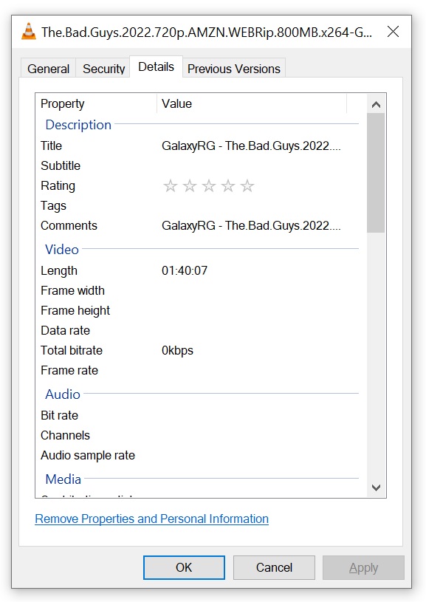Click the scrollbar down arrow

pyautogui.click(x=376, y=488)
